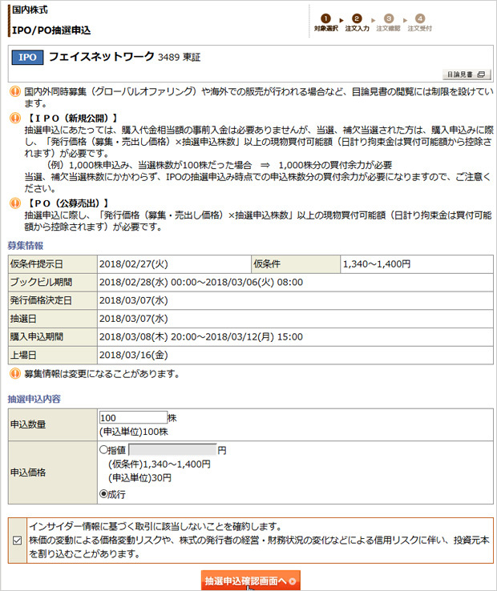Click the フェイスネットワーク company name

click(102, 57)
